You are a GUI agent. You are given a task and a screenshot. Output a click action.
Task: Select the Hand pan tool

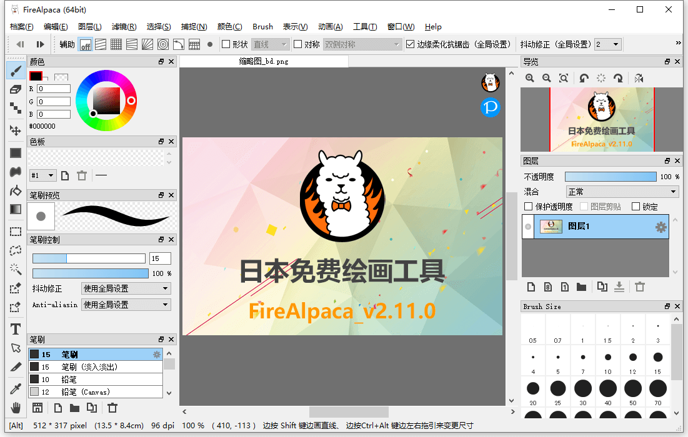point(16,408)
